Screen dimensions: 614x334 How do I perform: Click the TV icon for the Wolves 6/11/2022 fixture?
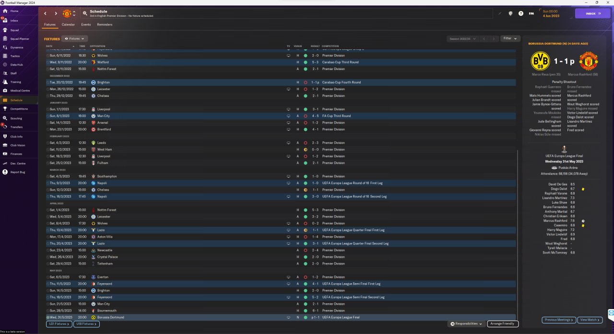point(288,56)
